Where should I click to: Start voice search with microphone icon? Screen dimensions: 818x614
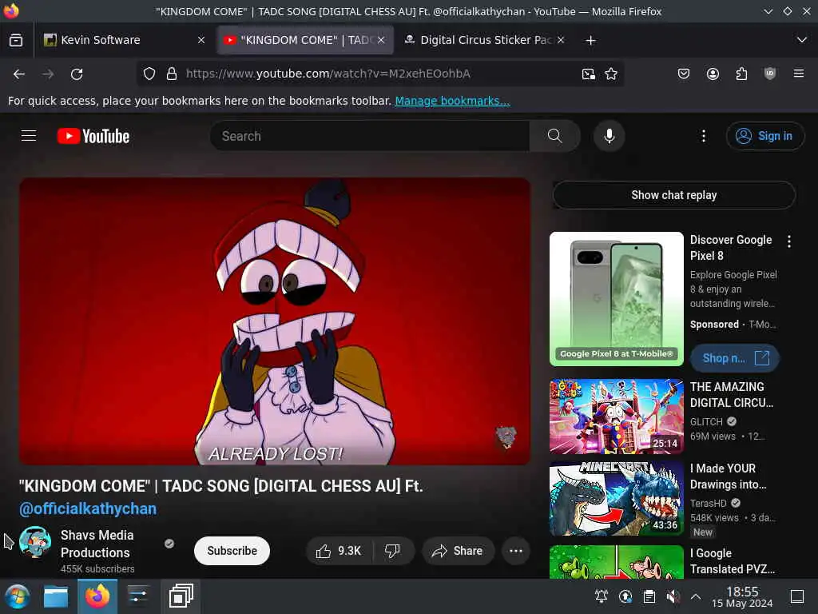(x=609, y=136)
